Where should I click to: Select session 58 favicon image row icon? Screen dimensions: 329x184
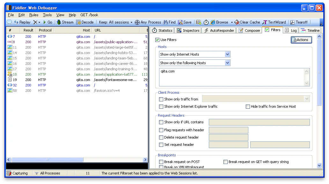pyautogui.click(x=10, y=91)
